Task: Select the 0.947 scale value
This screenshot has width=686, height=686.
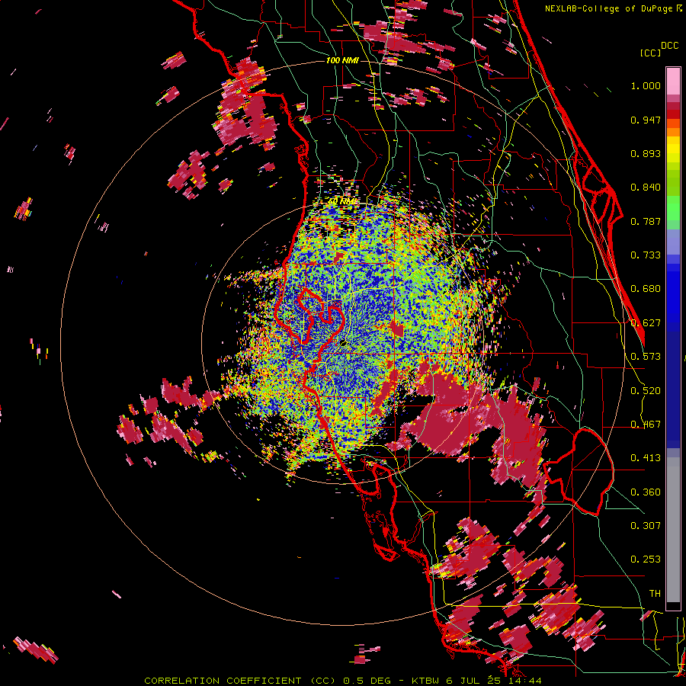Action: click(646, 120)
